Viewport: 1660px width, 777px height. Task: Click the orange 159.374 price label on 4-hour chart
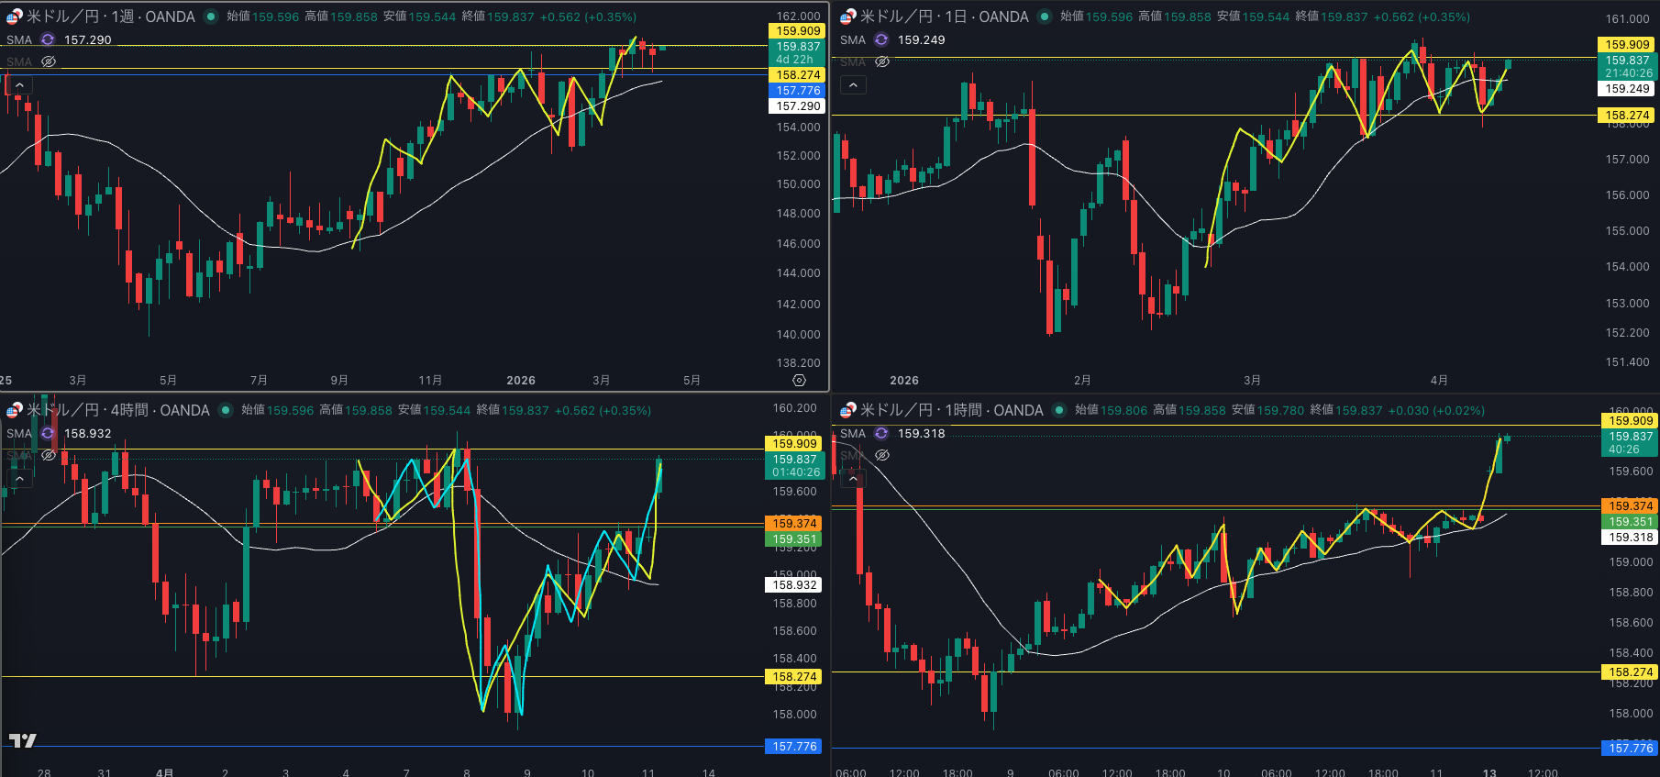pyautogui.click(x=793, y=524)
